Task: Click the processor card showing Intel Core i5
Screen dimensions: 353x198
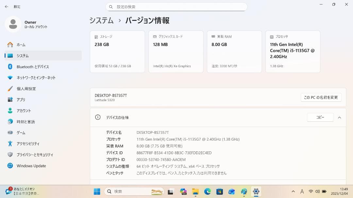Action: tap(293, 51)
